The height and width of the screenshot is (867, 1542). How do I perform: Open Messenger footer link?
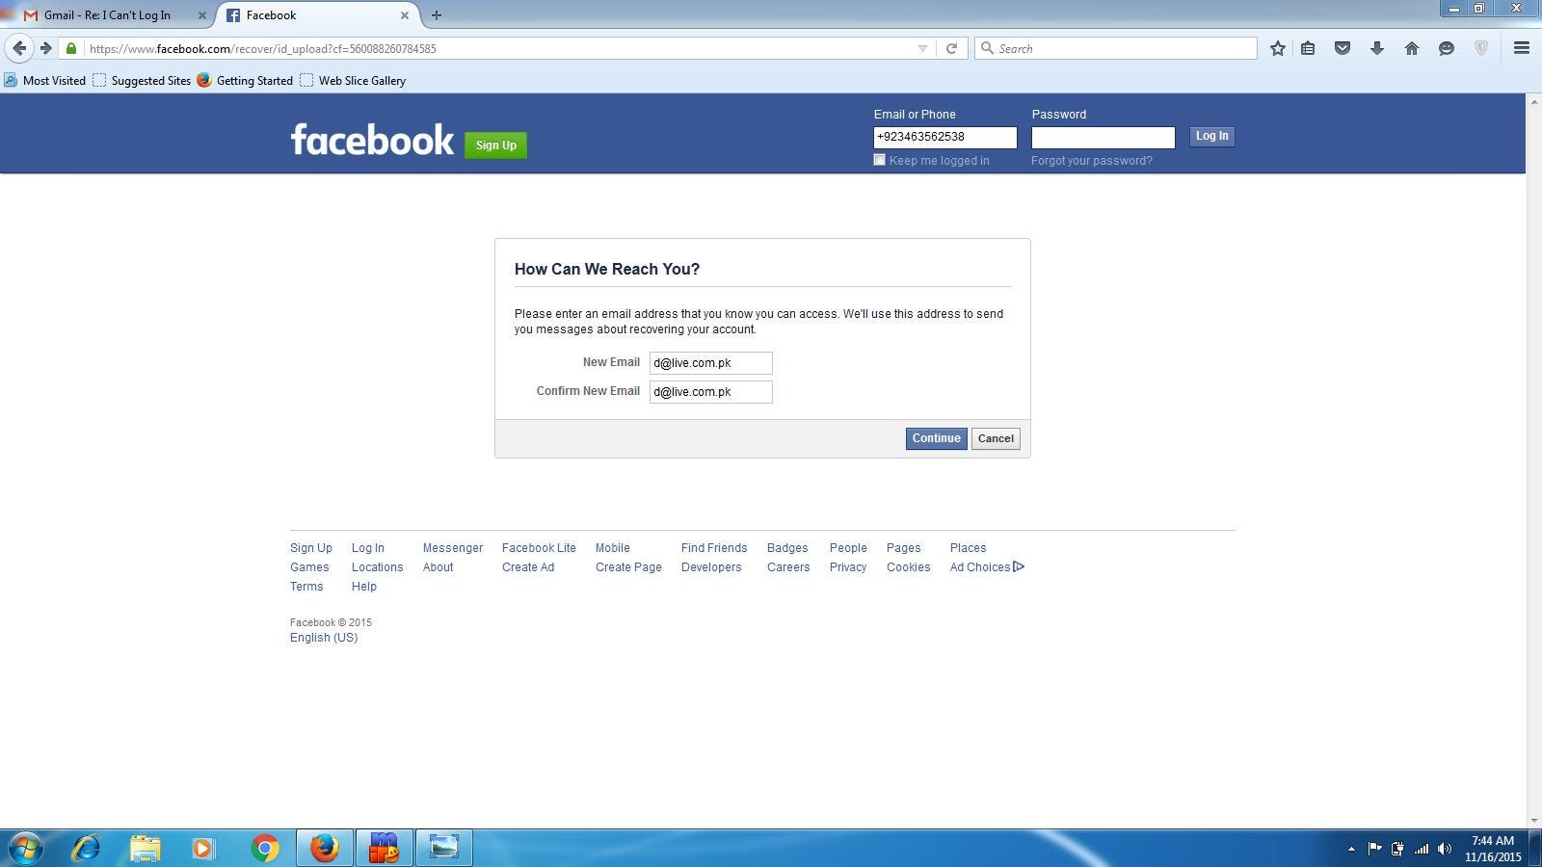pyautogui.click(x=452, y=548)
